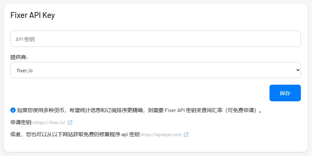
Task: Visit the https://apilayer.com link
Action: tap(161, 135)
